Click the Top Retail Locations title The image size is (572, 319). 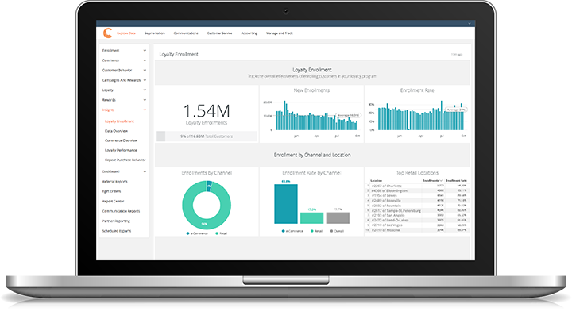coord(417,173)
